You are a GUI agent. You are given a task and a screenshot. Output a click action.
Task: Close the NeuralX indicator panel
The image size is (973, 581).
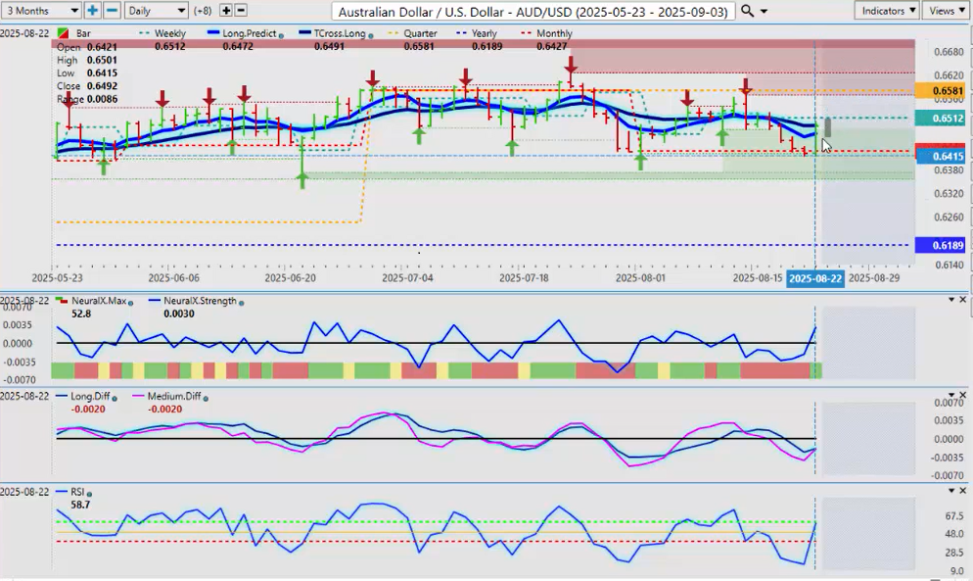coord(963,300)
